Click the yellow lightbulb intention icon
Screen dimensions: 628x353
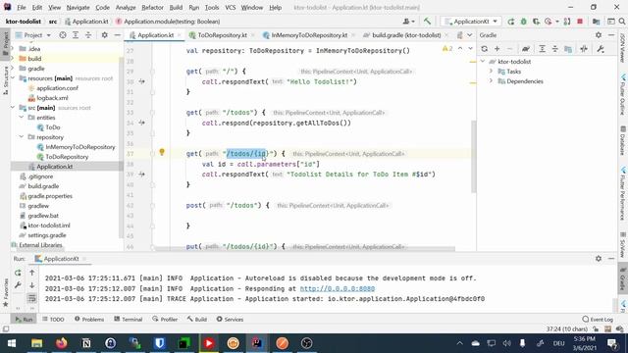pyautogui.click(x=162, y=152)
